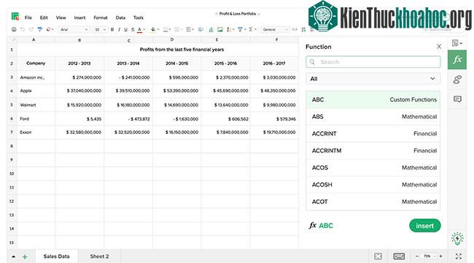Close the Function panel
Screen dimensions: 474x263
click(x=439, y=47)
